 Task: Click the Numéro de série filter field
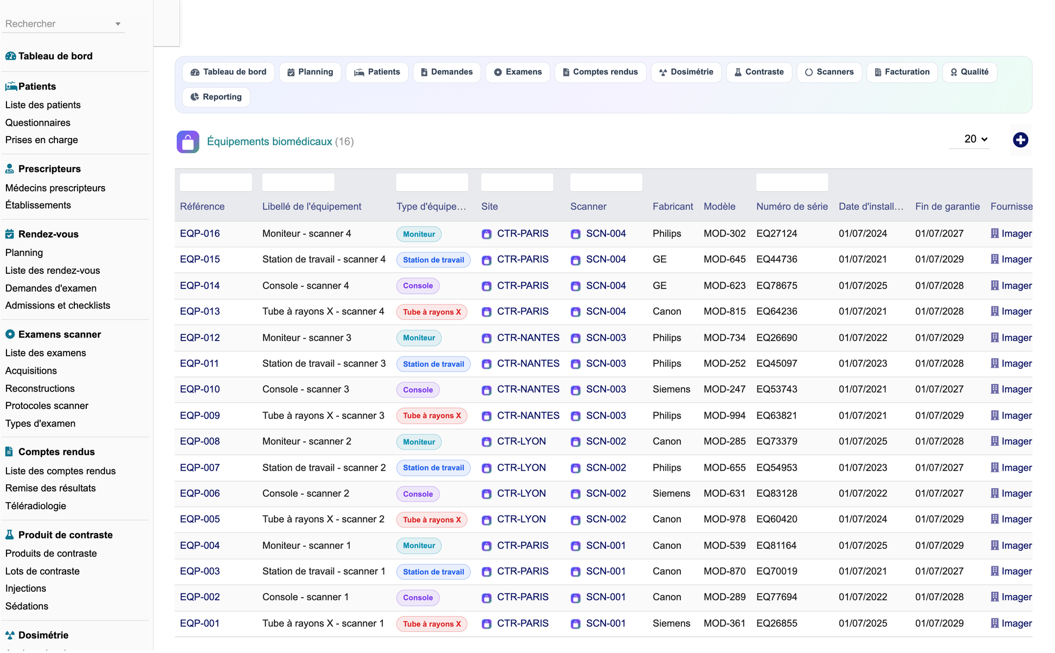[792, 182]
